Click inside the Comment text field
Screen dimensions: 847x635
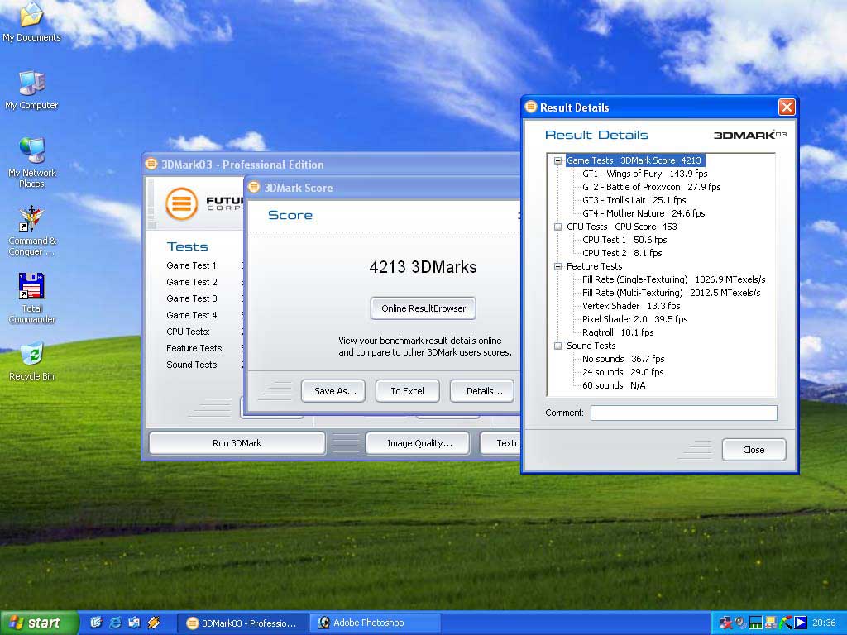pos(683,413)
